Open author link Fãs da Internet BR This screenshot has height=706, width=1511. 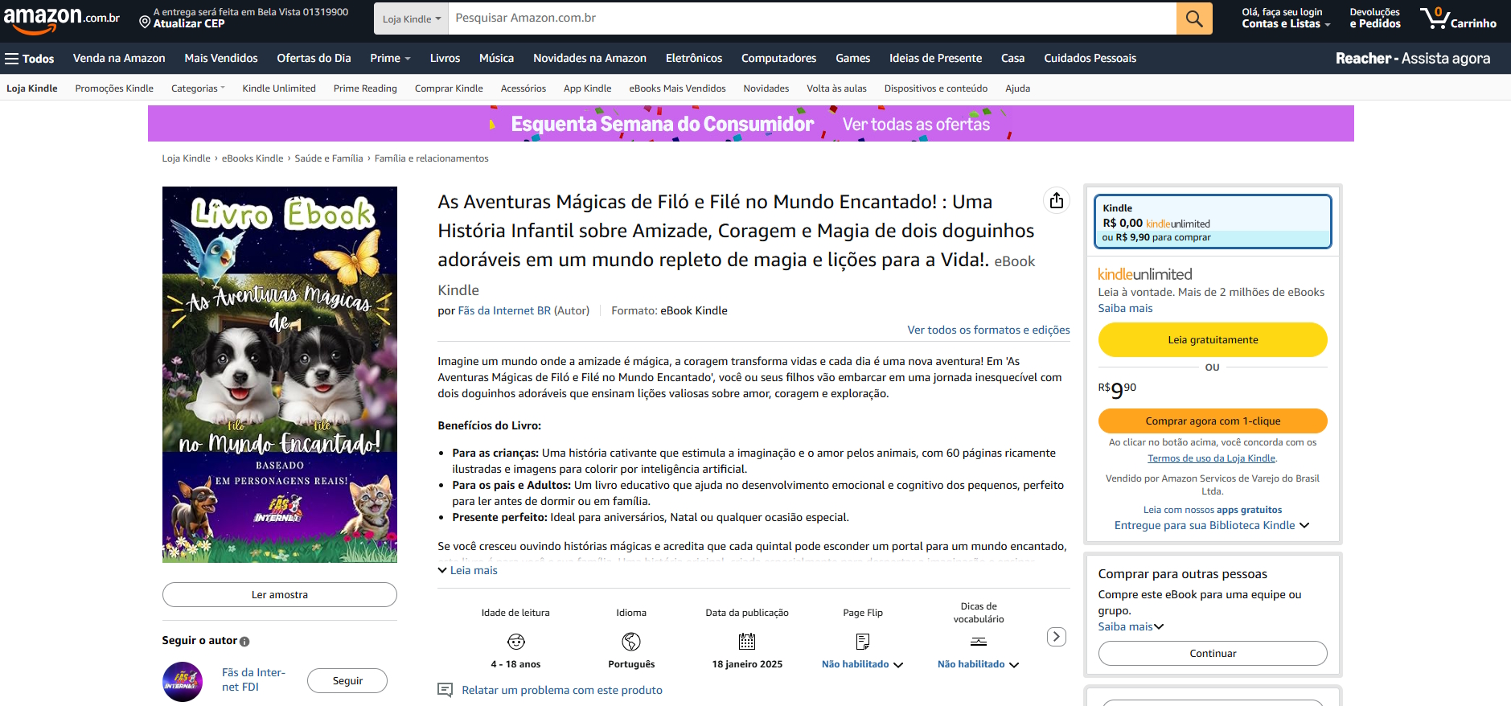(504, 310)
